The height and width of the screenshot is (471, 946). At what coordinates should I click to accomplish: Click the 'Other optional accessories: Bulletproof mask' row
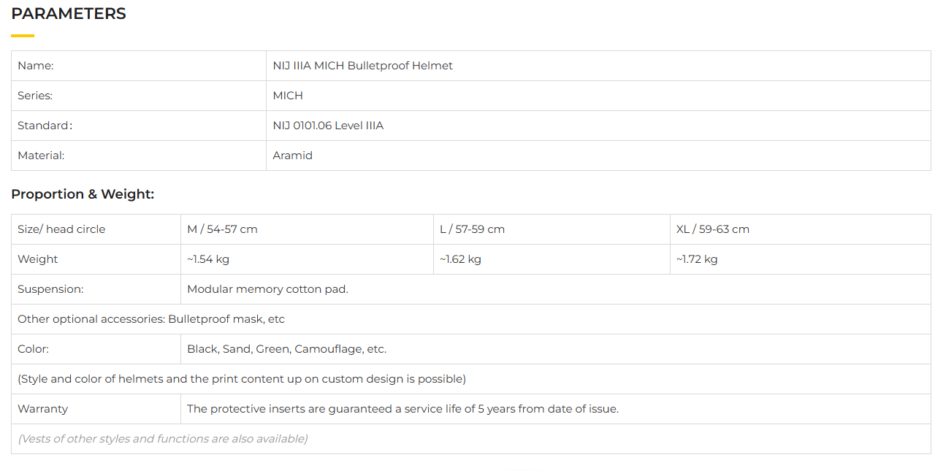151,319
